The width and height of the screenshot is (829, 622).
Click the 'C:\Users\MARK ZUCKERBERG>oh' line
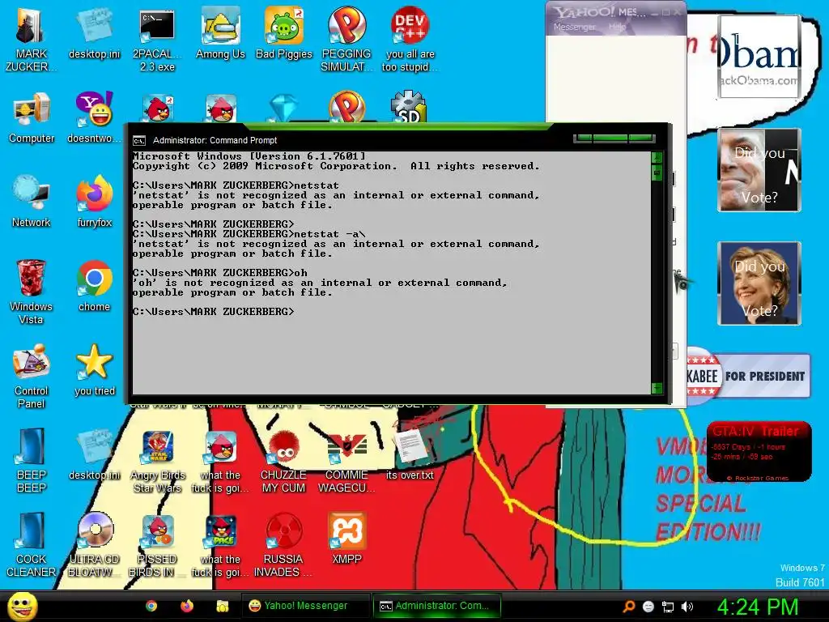pos(220,273)
